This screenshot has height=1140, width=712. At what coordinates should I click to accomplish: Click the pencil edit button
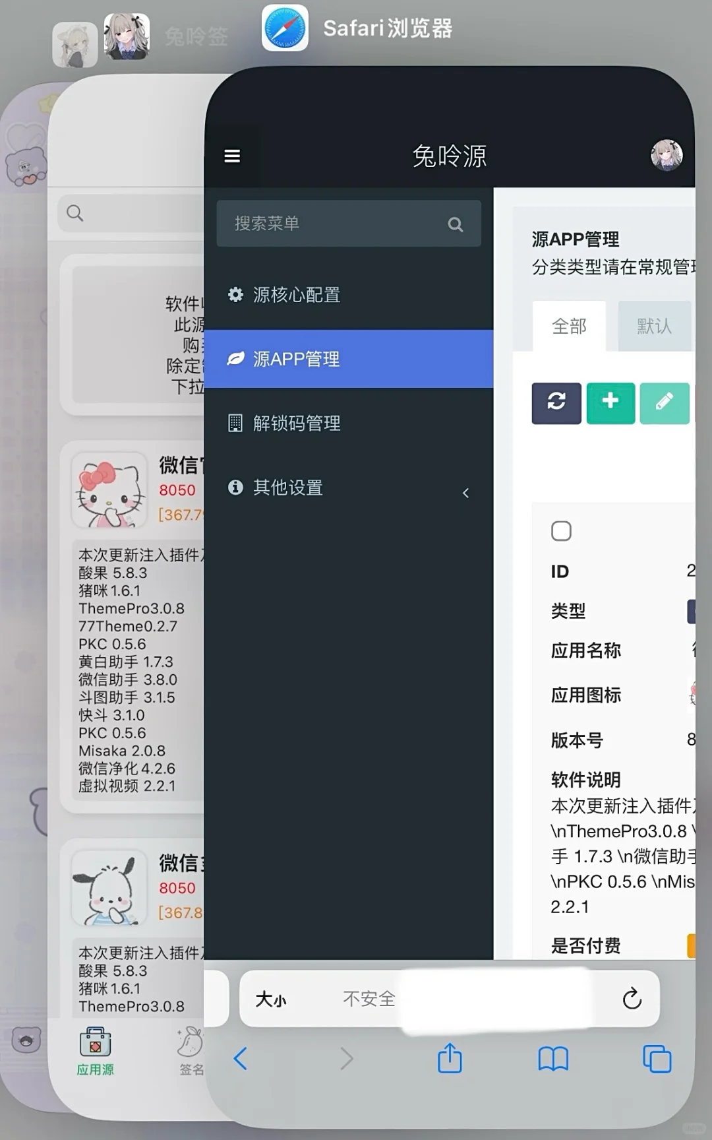665,402
